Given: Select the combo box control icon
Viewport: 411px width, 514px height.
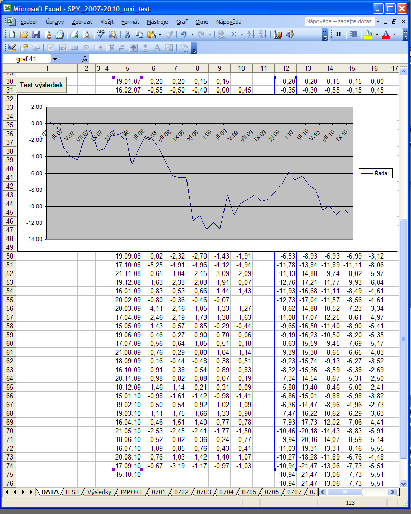Looking at the screenshot, I should [x=110, y=48].
